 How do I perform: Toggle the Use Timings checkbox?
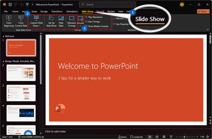point(86,21)
